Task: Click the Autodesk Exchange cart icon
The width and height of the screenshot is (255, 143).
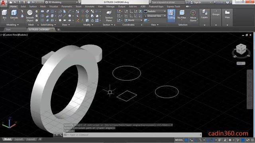Action: click(x=214, y=2)
